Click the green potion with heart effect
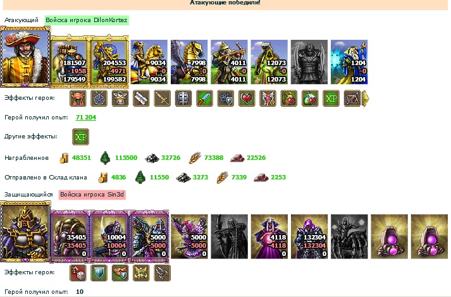Viewport: 451px width, 297px height. click(x=310, y=99)
